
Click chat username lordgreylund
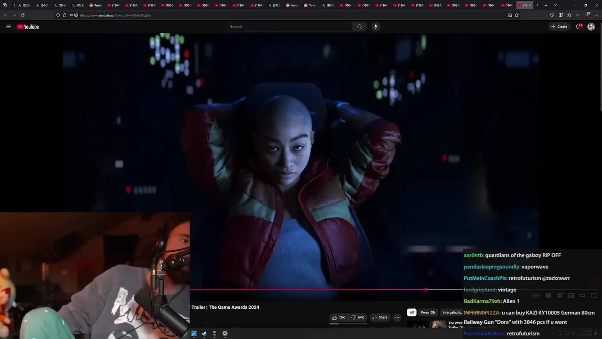480,290
